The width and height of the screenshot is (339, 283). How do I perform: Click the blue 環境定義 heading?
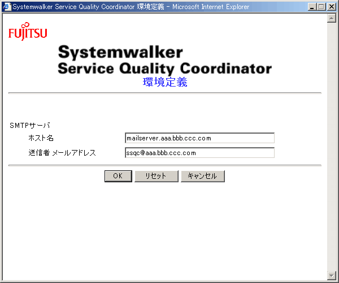tap(165, 83)
